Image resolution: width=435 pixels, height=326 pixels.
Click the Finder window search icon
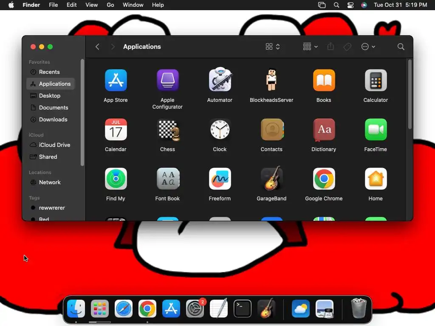(401, 47)
